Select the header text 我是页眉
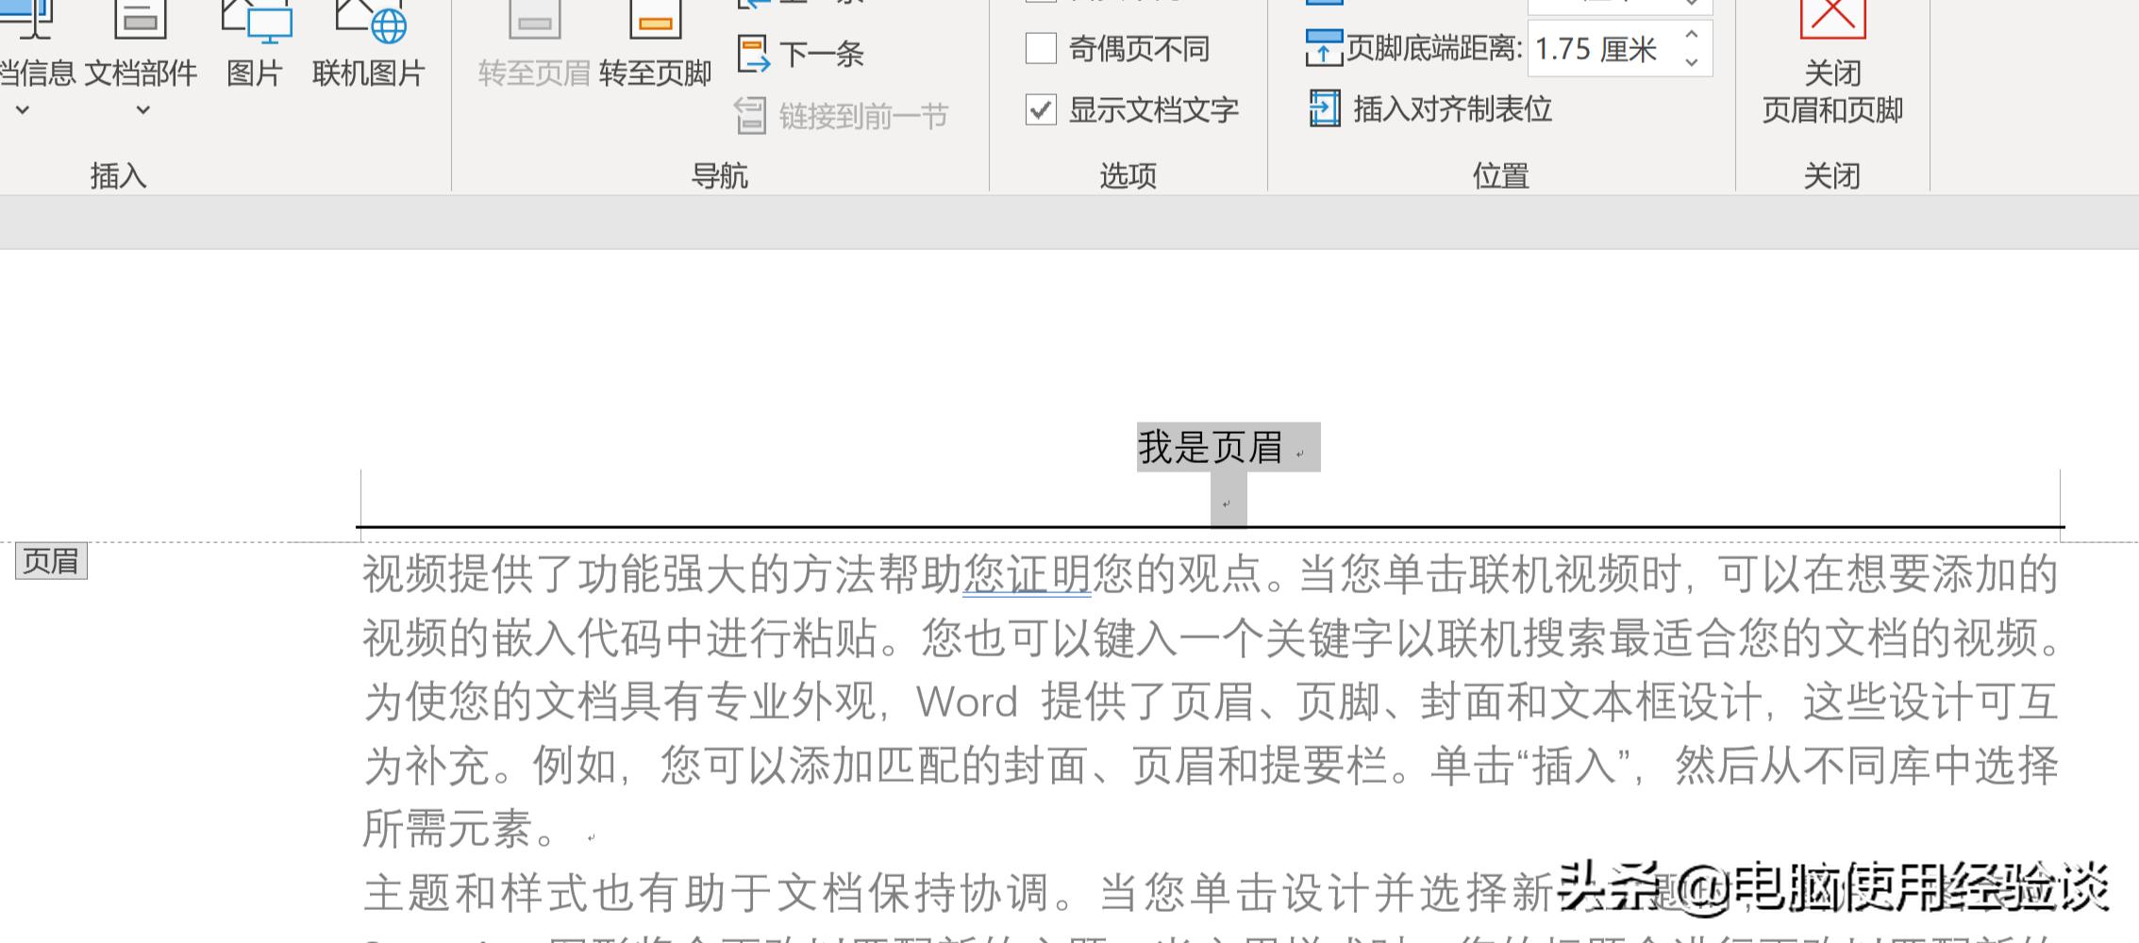 (1211, 447)
